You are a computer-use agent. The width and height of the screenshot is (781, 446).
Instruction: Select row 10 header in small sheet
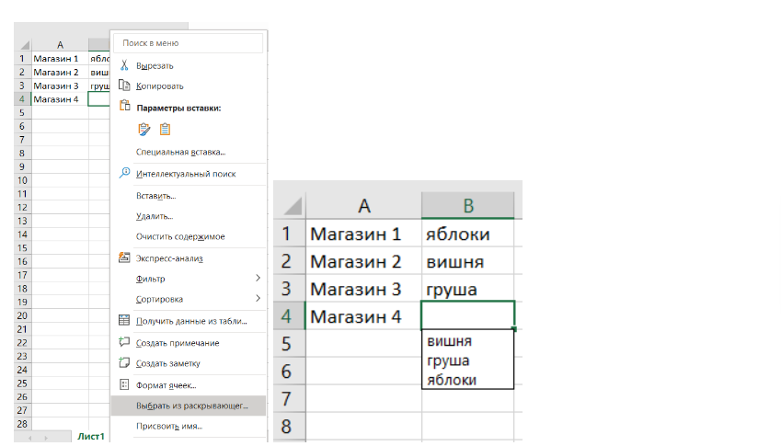[22, 180]
